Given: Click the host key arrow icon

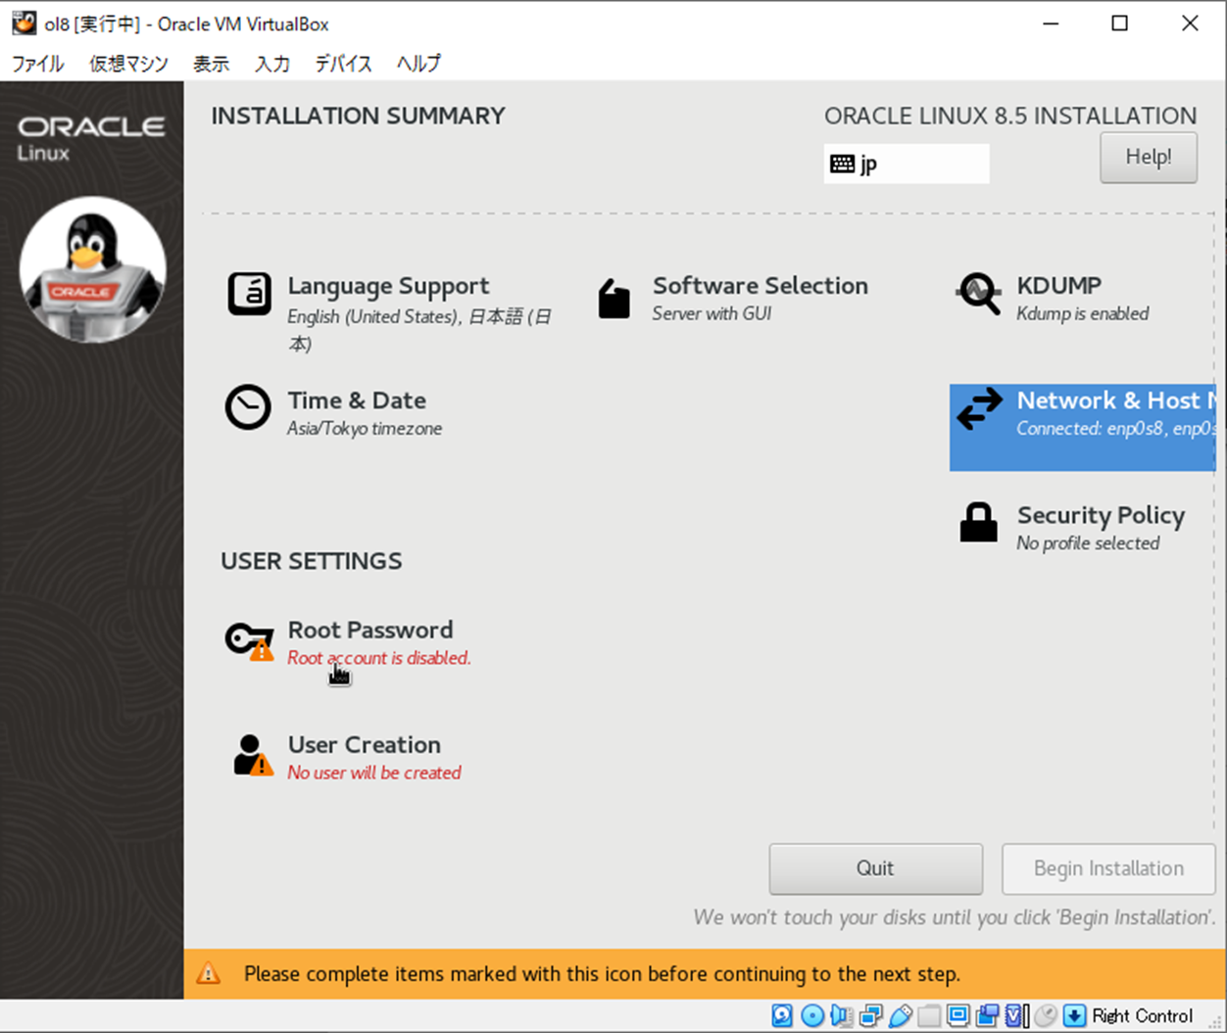Looking at the screenshot, I should (x=1074, y=1015).
